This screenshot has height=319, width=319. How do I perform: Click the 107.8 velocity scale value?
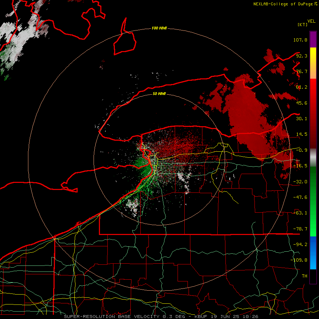[300, 40]
